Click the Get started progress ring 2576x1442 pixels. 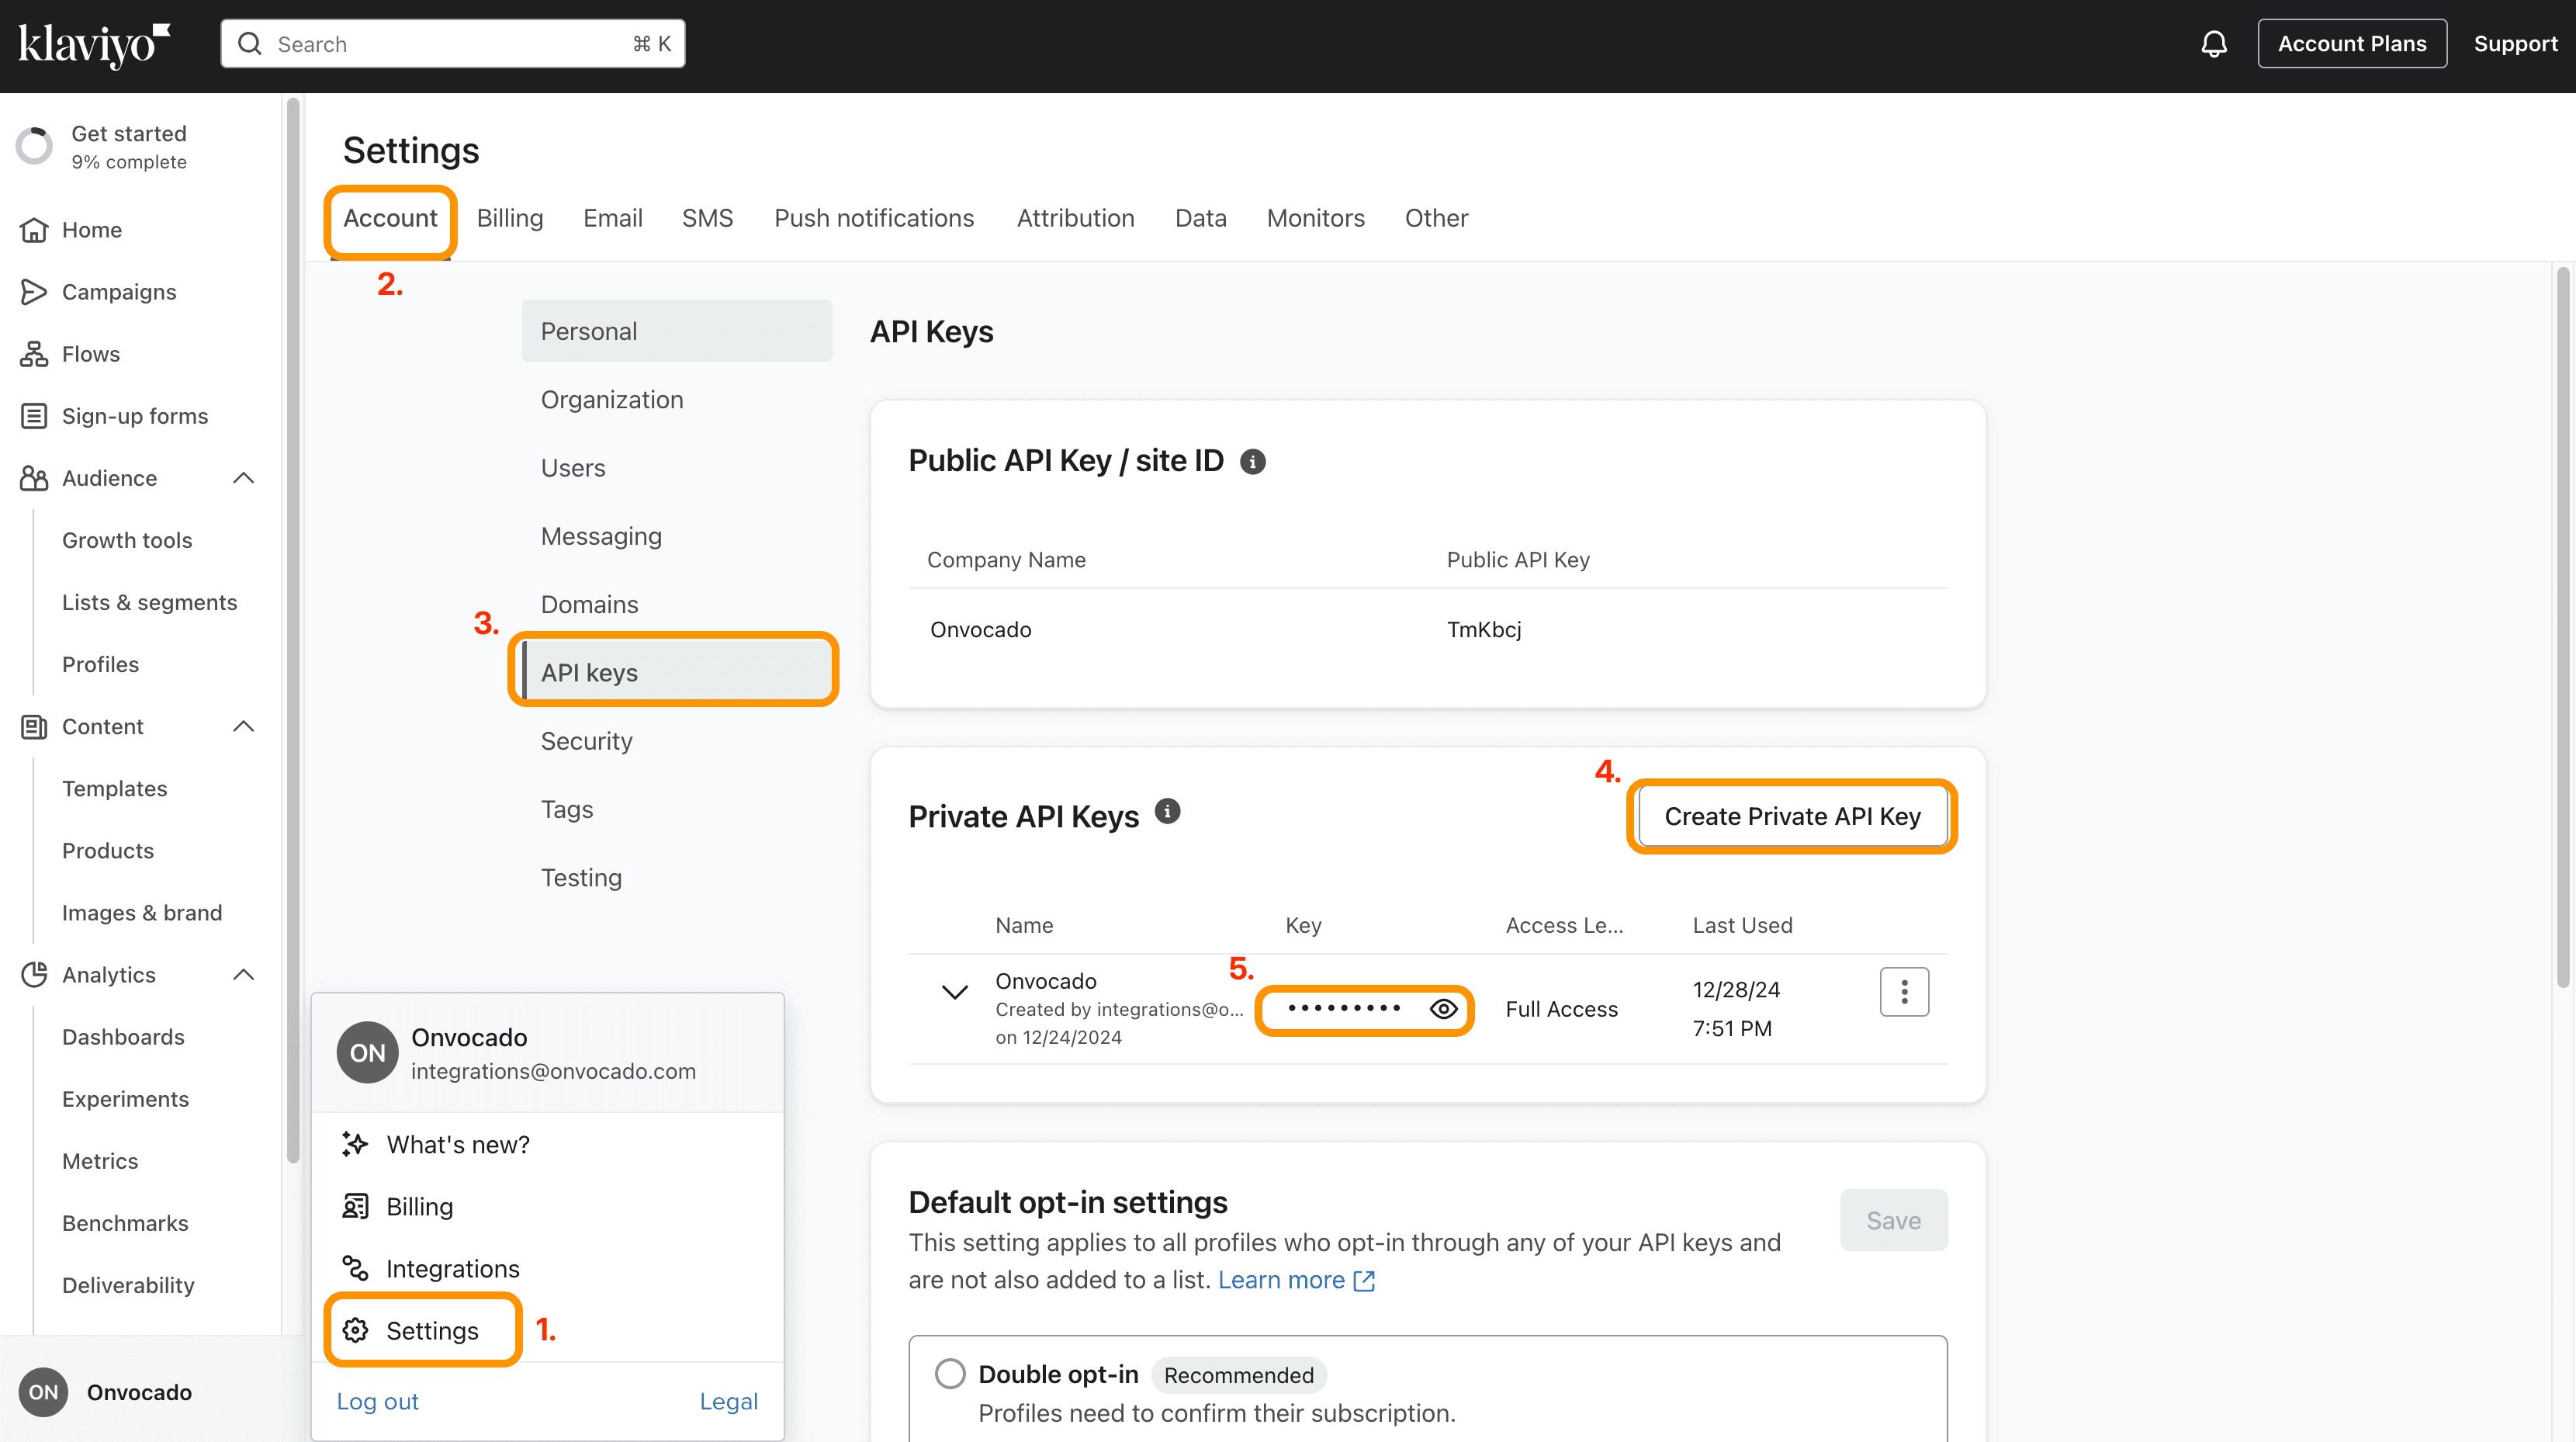tap(35, 146)
